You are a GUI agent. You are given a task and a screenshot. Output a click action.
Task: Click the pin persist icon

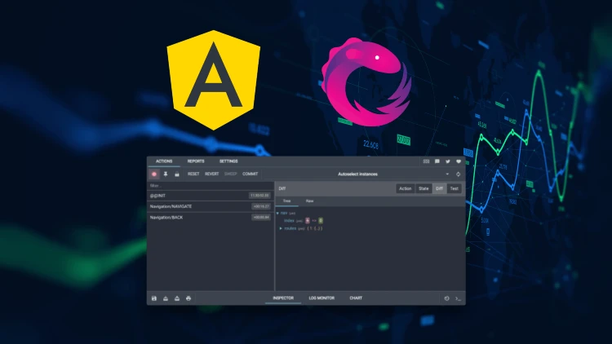click(166, 174)
